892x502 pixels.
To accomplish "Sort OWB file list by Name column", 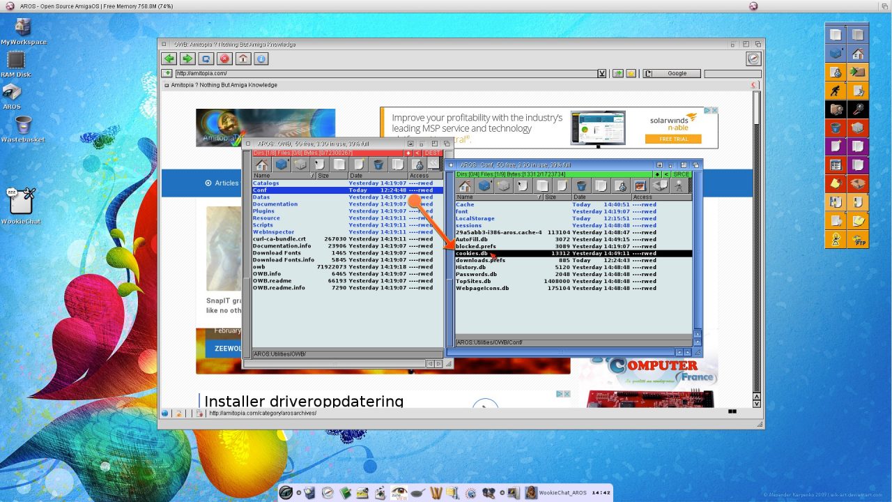I will (284, 176).
